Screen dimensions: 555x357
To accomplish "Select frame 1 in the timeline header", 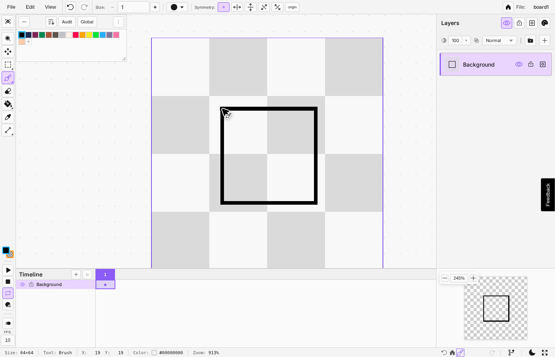I will click(105, 274).
